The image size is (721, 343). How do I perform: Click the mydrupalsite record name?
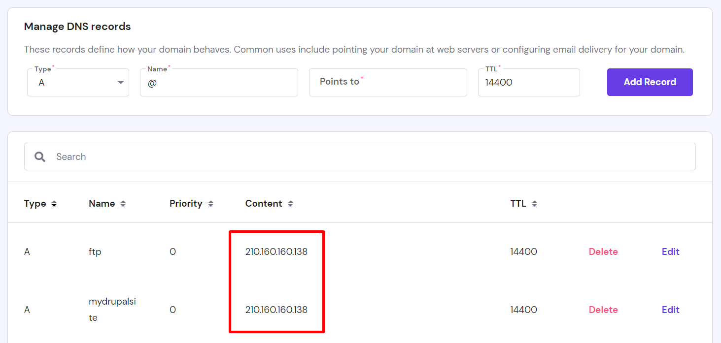click(112, 310)
